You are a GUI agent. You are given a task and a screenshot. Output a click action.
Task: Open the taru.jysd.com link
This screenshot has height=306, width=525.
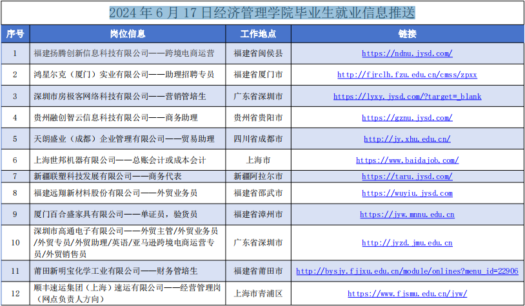[x=407, y=177]
